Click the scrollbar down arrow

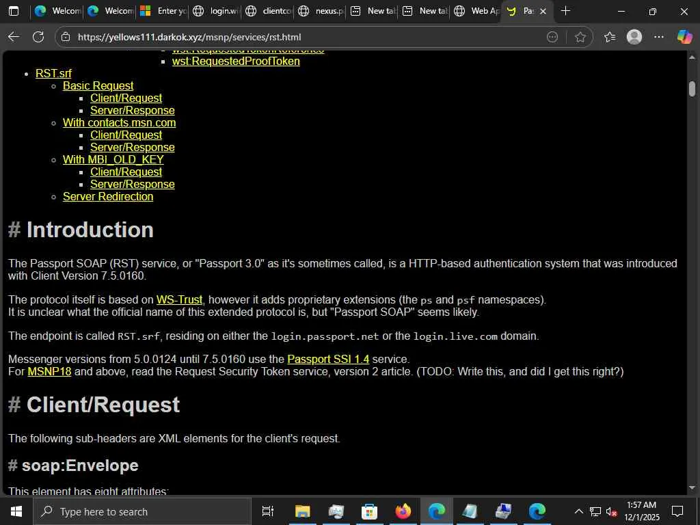tap(692, 487)
